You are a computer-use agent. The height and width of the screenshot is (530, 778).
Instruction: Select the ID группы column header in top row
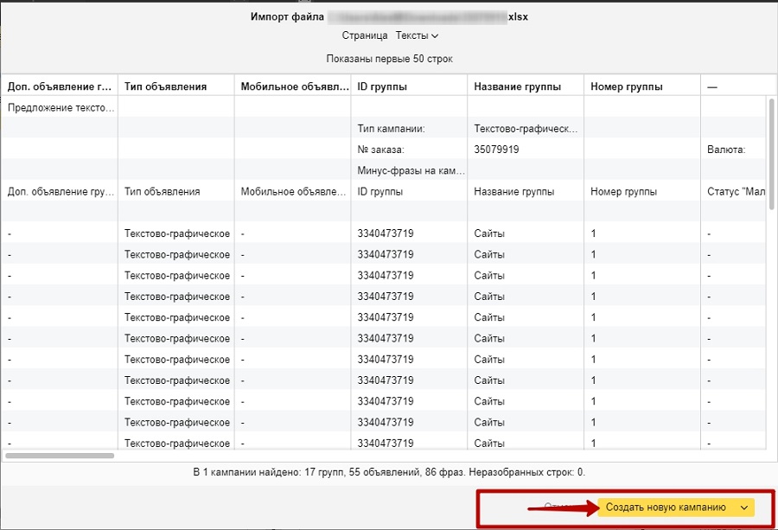tap(382, 86)
